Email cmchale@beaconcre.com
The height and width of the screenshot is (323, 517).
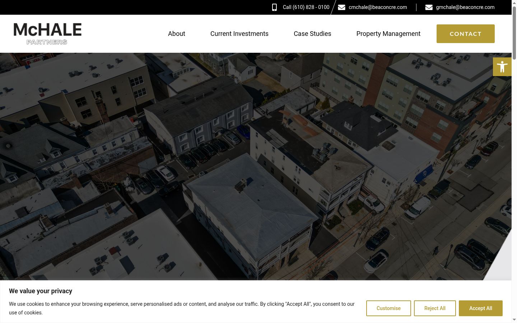coord(378,7)
